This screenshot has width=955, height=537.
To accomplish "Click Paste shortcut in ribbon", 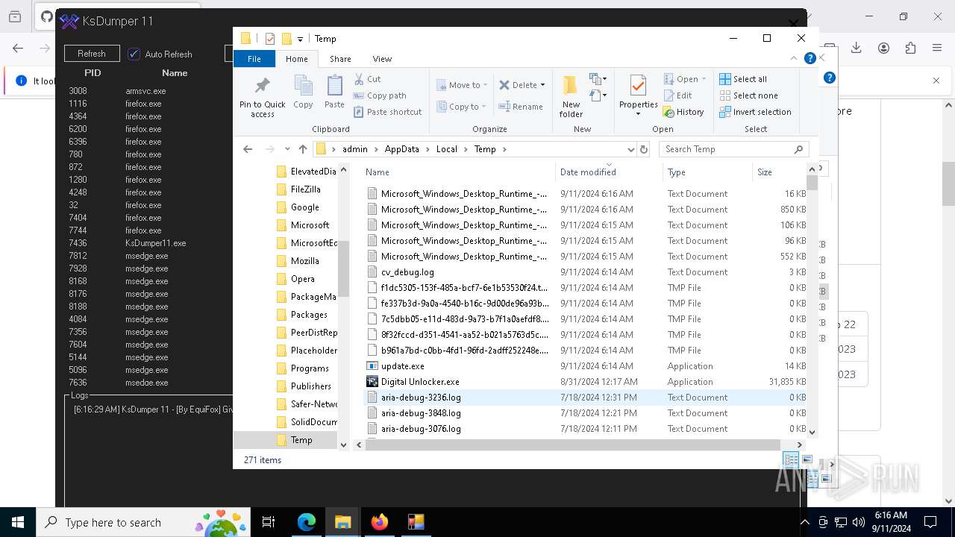I will click(x=387, y=112).
